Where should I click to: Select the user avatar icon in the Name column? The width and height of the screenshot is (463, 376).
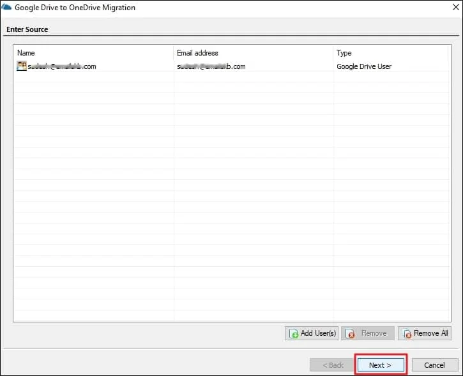pos(22,66)
